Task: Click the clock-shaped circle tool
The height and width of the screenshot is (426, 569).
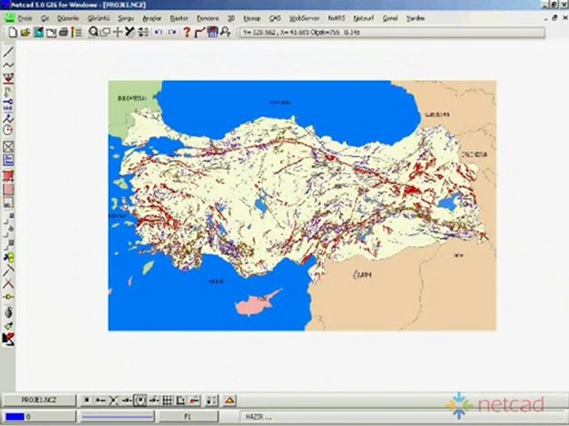Action: click(x=8, y=130)
